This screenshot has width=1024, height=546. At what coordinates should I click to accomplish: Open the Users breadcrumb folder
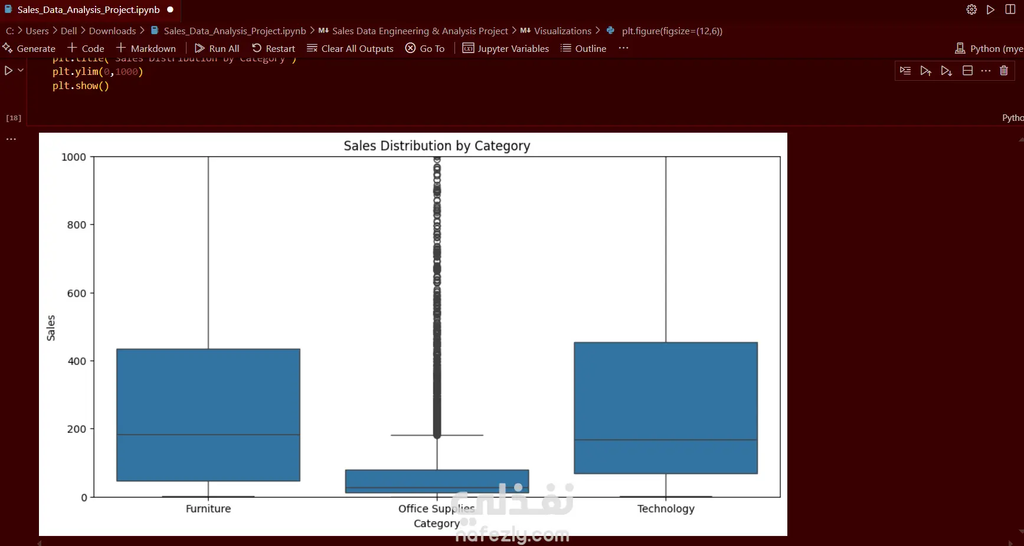click(37, 31)
